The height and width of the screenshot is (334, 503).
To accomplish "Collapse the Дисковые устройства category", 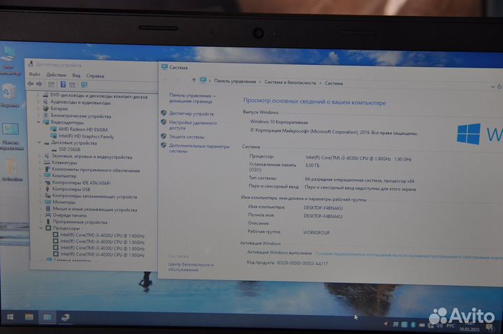I will click(39, 142).
